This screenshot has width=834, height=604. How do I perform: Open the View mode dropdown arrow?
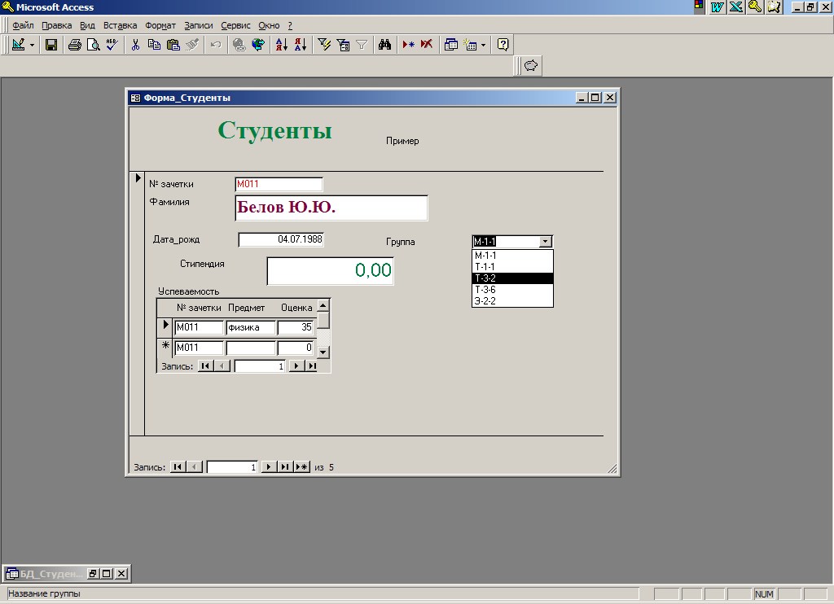33,45
